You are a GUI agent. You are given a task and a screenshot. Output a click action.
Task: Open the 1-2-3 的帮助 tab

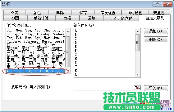[x=121, y=18]
